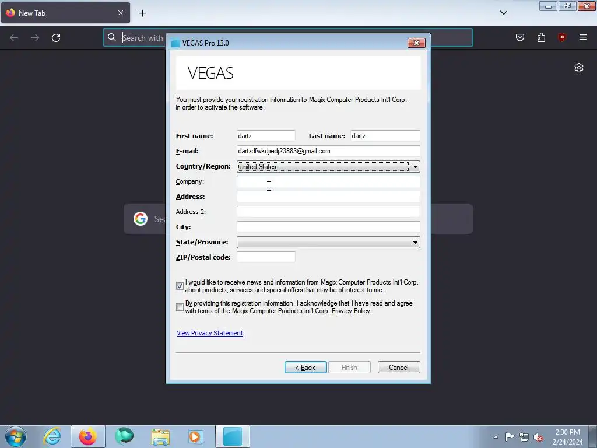Screen dimensions: 597x448
Task: Close the New Tab tab
Action: (x=121, y=13)
